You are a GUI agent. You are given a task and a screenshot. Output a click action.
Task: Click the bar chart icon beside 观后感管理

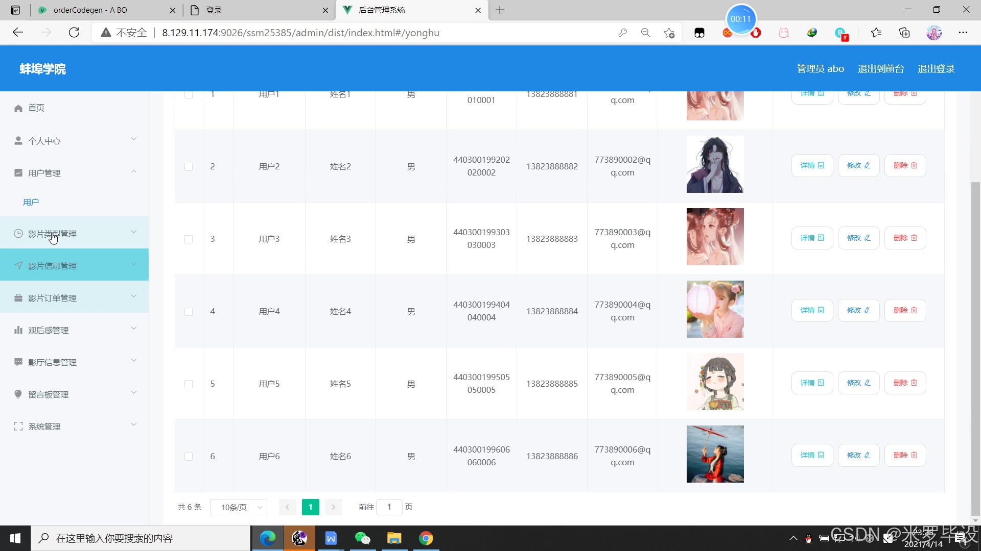[x=18, y=330]
